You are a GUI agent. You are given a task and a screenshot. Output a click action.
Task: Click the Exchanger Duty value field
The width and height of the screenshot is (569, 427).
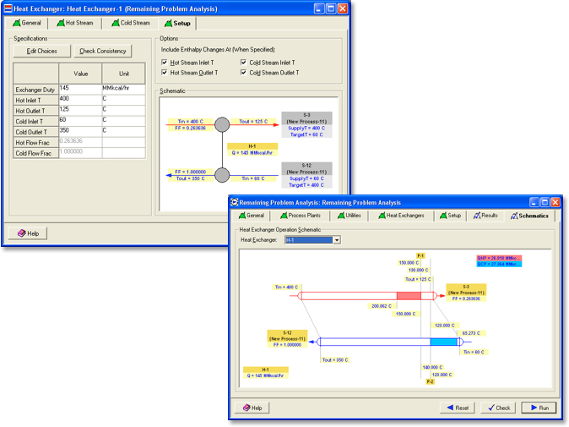tap(80, 88)
